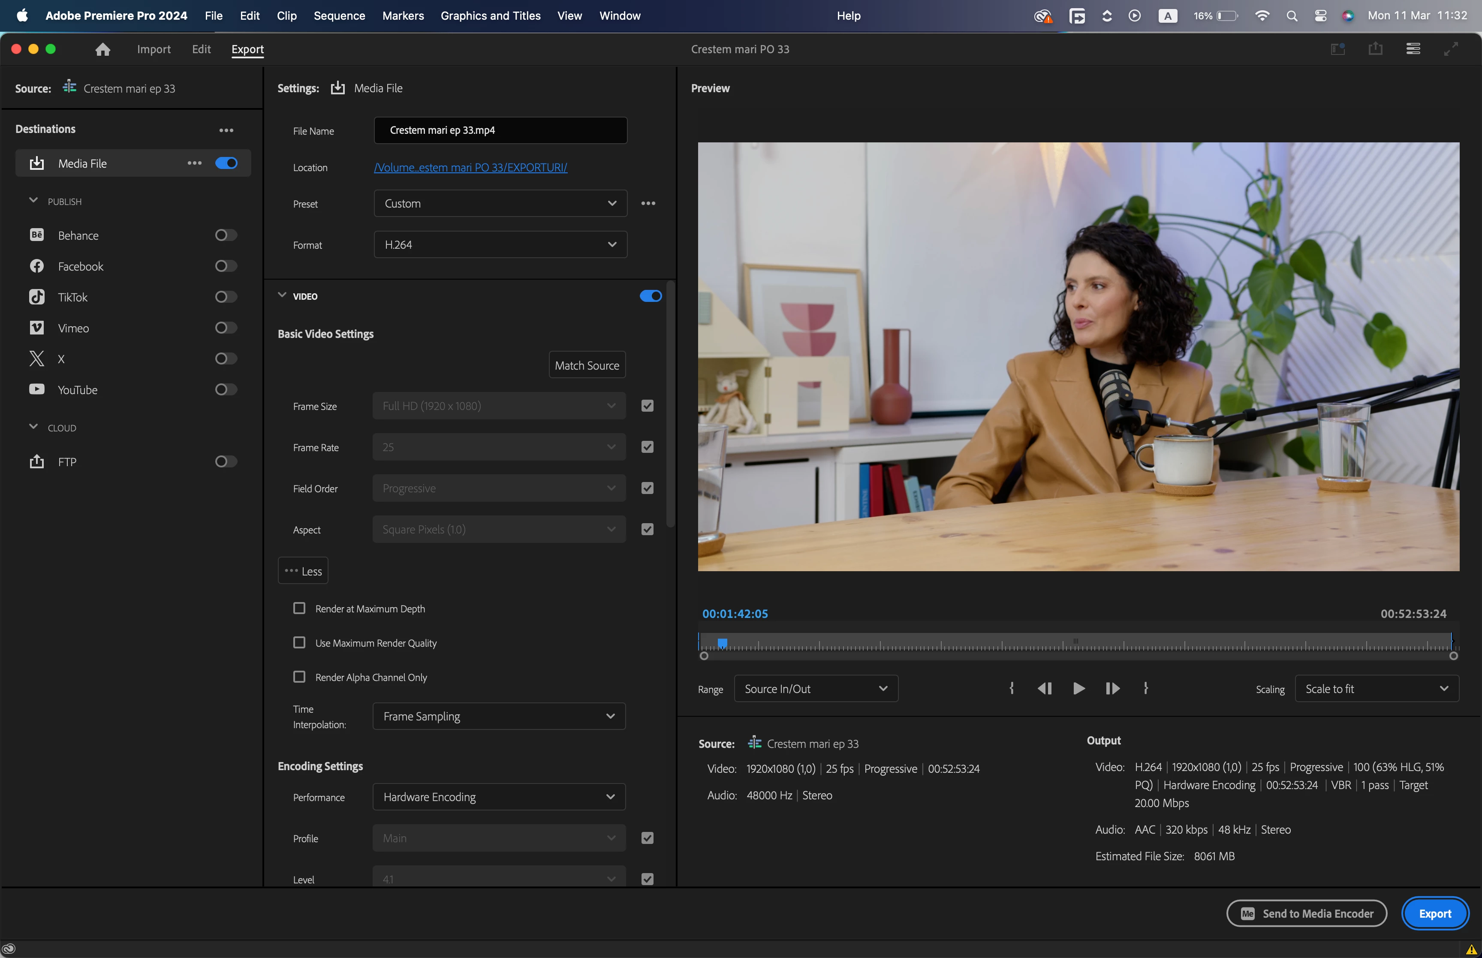
Task: Click the Set In Point icon
Action: (1012, 689)
